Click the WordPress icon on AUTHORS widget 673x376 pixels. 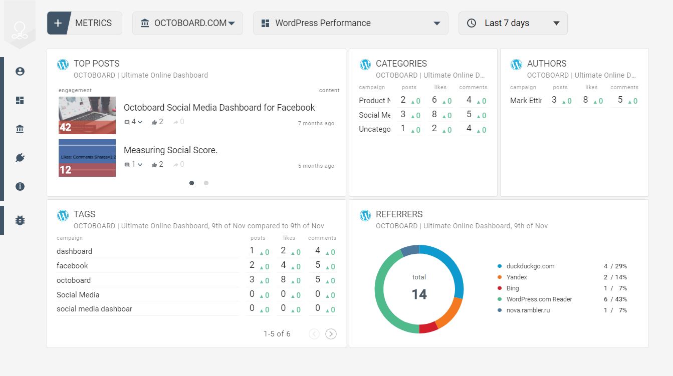click(516, 65)
